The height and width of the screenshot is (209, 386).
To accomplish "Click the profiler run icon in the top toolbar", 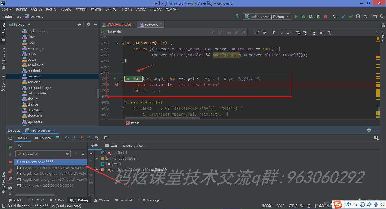I will click(x=318, y=16).
